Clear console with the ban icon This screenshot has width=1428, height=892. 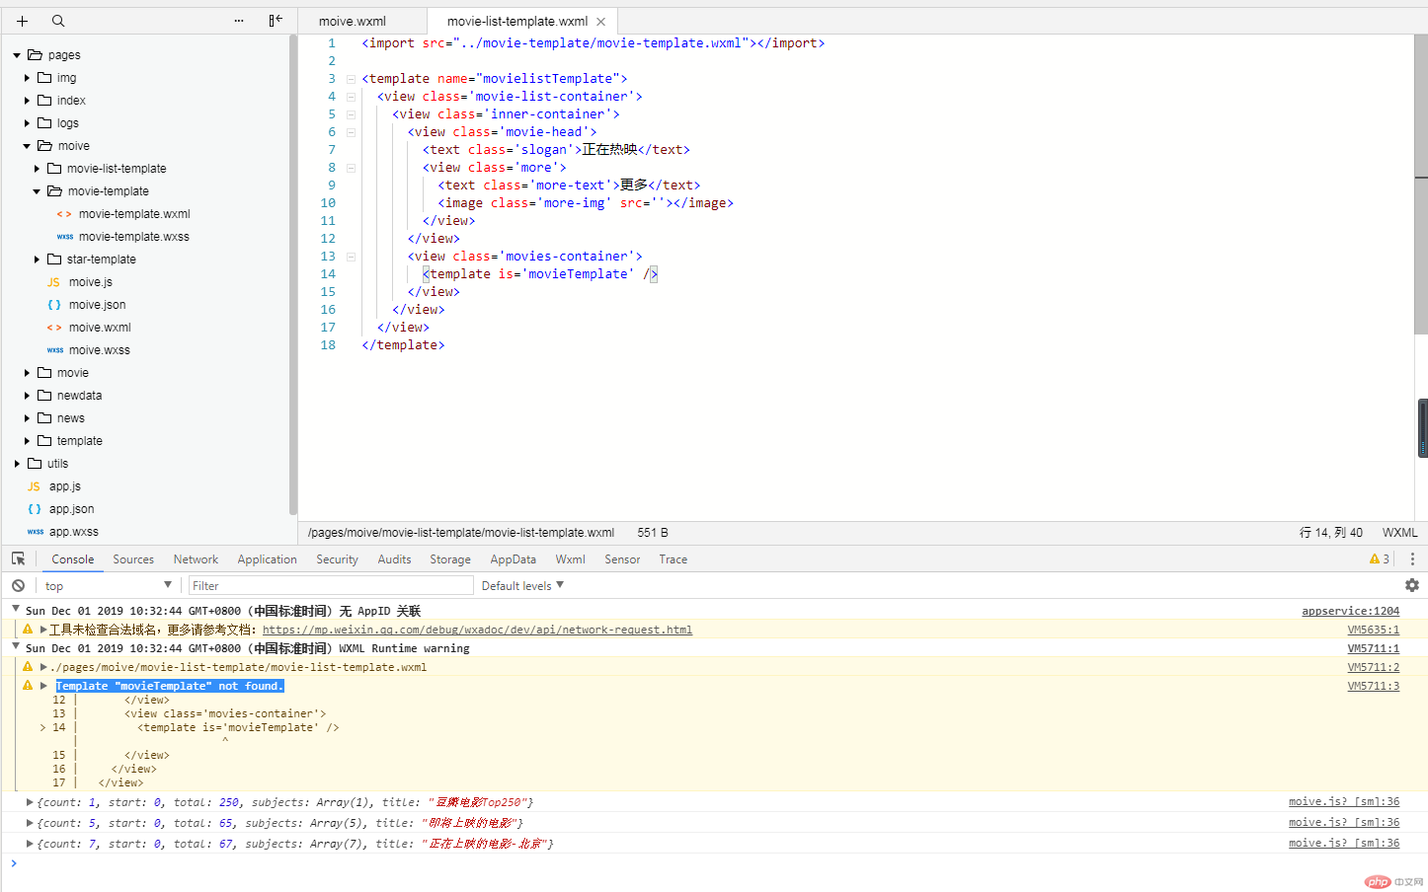18,585
